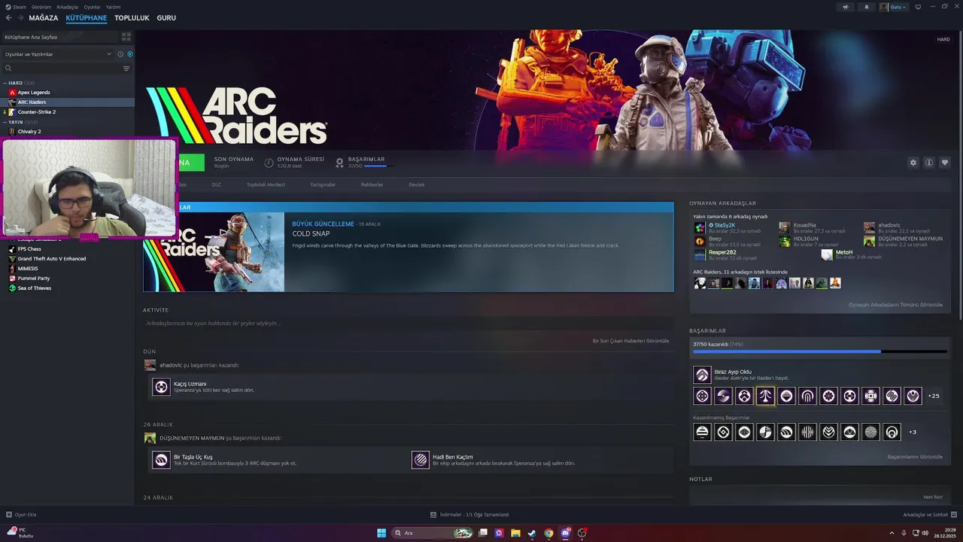Collapse the YAYIN category
This screenshot has height=542, width=963.
[5, 122]
